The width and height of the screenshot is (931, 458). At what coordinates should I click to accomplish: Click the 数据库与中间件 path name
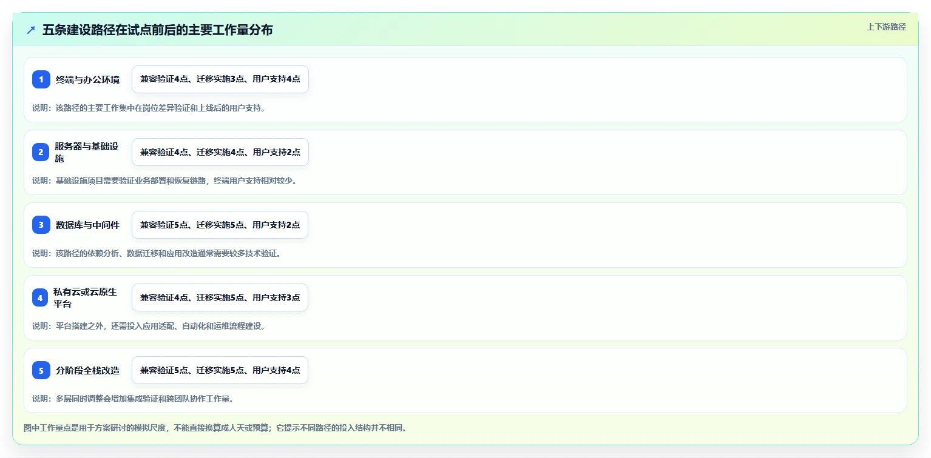coord(88,225)
